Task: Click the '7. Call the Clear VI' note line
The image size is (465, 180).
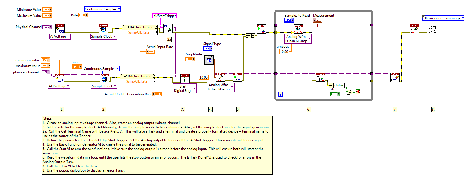Action: [x=70, y=166]
